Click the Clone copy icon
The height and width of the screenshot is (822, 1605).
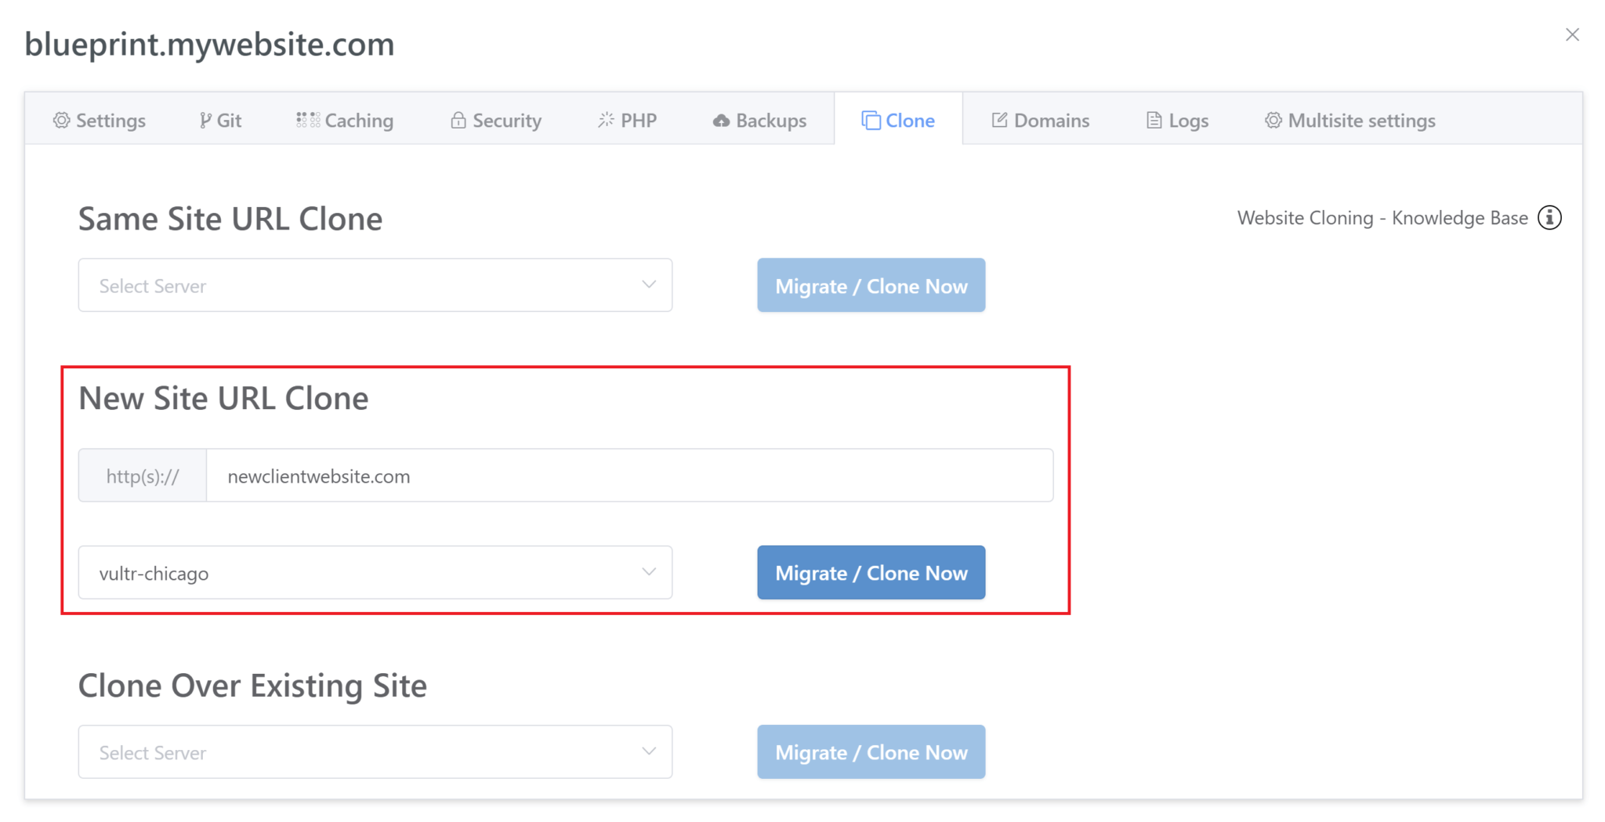point(870,120)
